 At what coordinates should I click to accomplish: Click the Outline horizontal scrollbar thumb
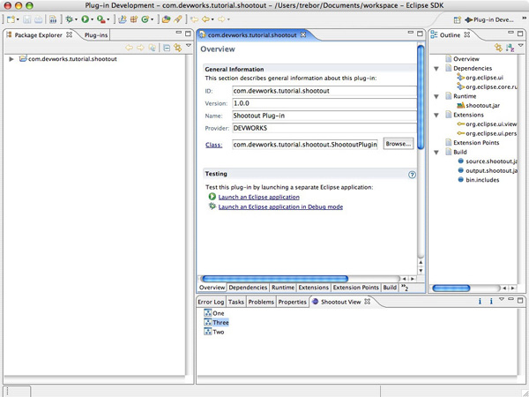pyautogui.click(x=451, y=288)
